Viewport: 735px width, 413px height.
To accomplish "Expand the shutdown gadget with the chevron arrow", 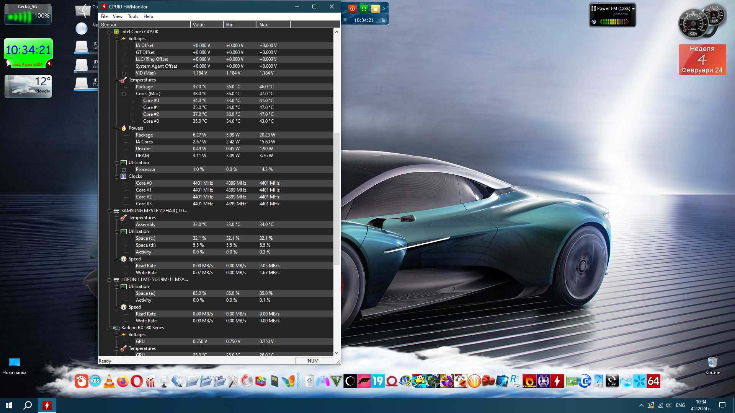I will (384, 8).
